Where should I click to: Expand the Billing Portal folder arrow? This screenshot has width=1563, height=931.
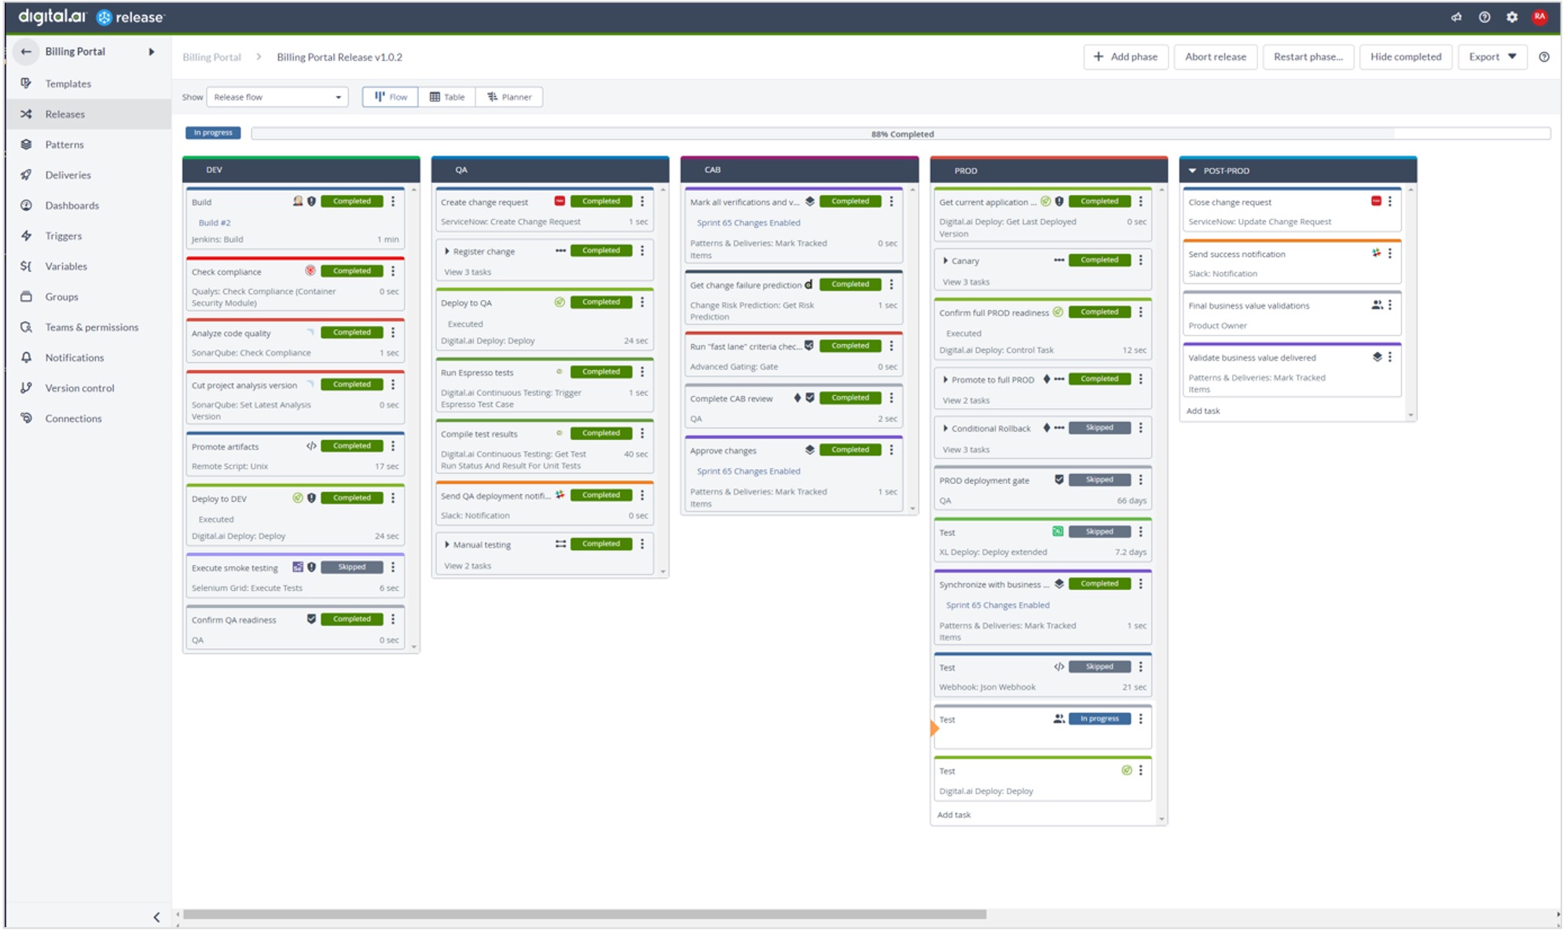click(152, 52)
